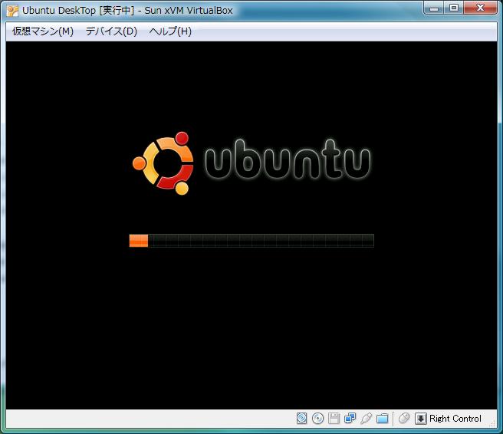Click the Ubuntu boot progress bar

[x=251, y=241]
